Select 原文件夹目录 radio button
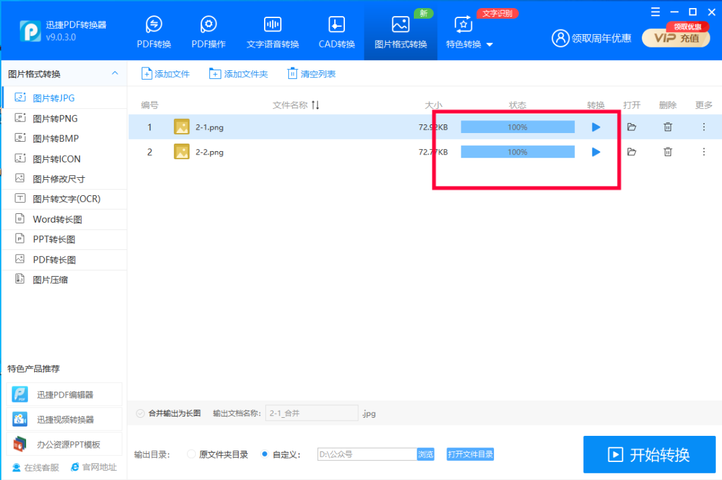 coord(192,454)
